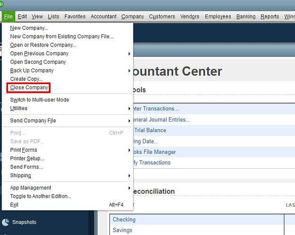Select Savings account in Reconciliation list
The width and height of the screenshot is (295, 235).
[x=123, y=230]
